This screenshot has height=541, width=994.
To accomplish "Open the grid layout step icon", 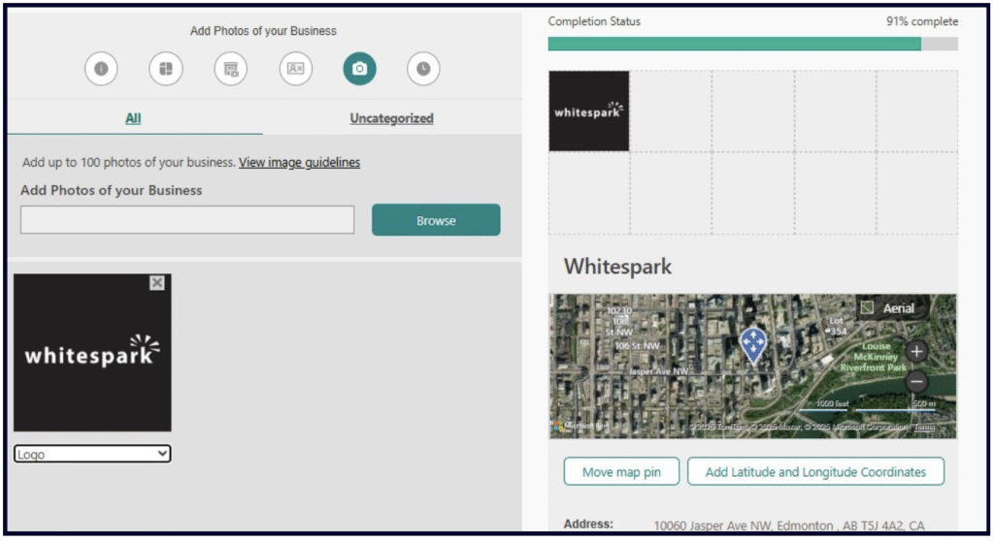I will [166, 69].
